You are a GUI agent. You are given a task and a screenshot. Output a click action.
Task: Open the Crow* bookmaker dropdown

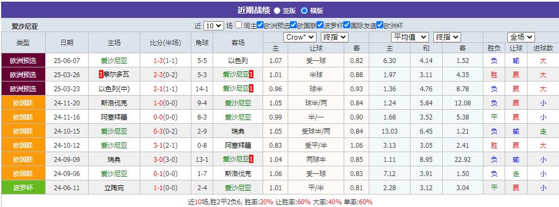click(x=300, y=37)
